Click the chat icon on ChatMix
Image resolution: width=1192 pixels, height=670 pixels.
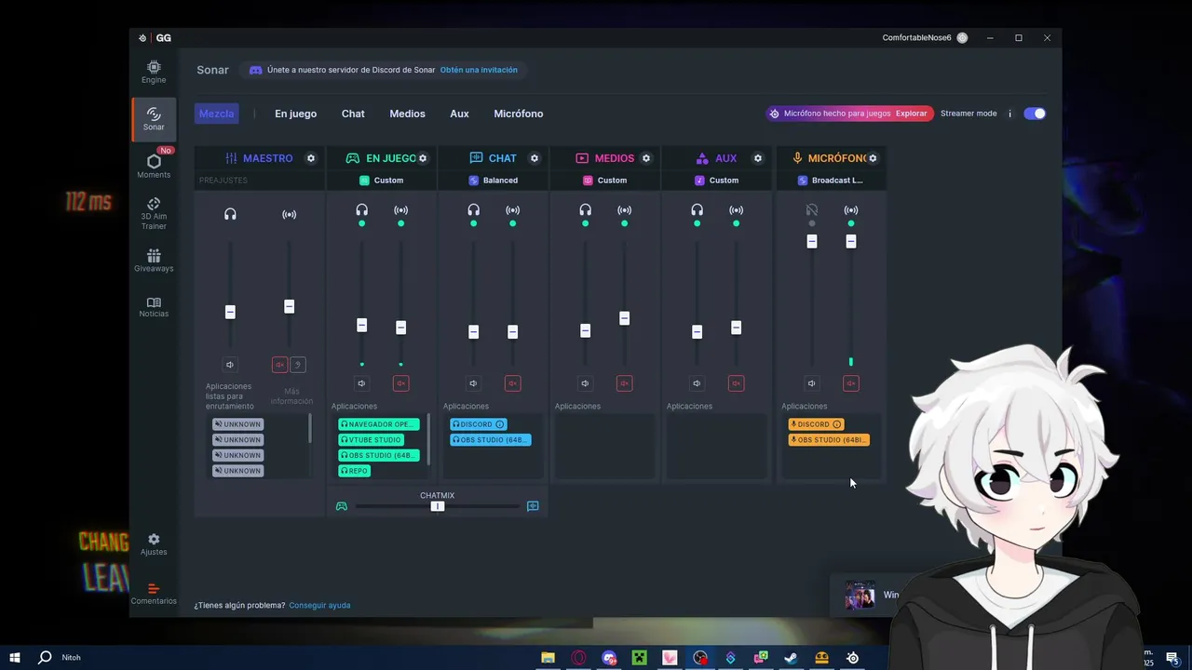pyautogui.click(x=533, y=506)
